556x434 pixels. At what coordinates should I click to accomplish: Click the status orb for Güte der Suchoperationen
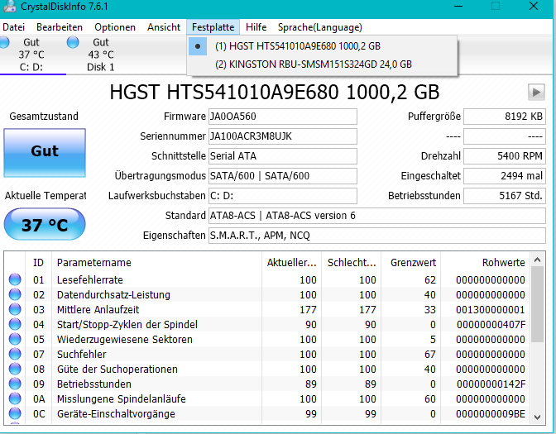coord(15,369)
